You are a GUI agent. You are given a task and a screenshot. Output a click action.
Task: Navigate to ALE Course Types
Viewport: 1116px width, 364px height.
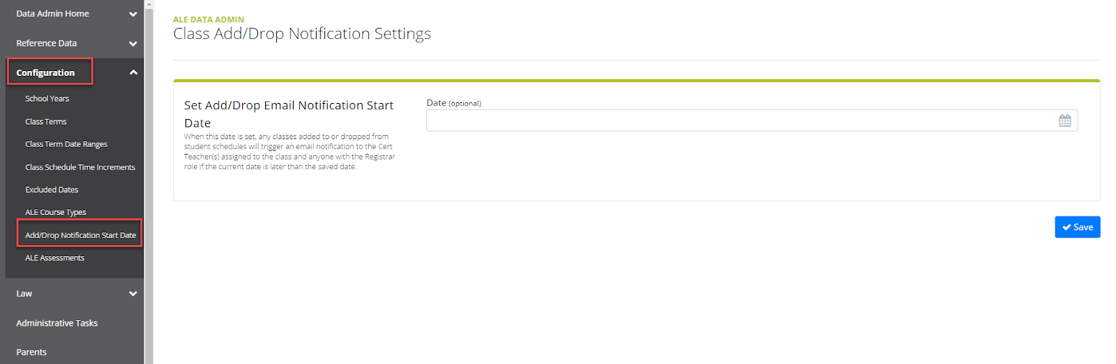click(x=56, y=212)
